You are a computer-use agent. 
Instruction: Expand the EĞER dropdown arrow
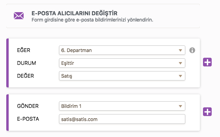tap(180, 50)
